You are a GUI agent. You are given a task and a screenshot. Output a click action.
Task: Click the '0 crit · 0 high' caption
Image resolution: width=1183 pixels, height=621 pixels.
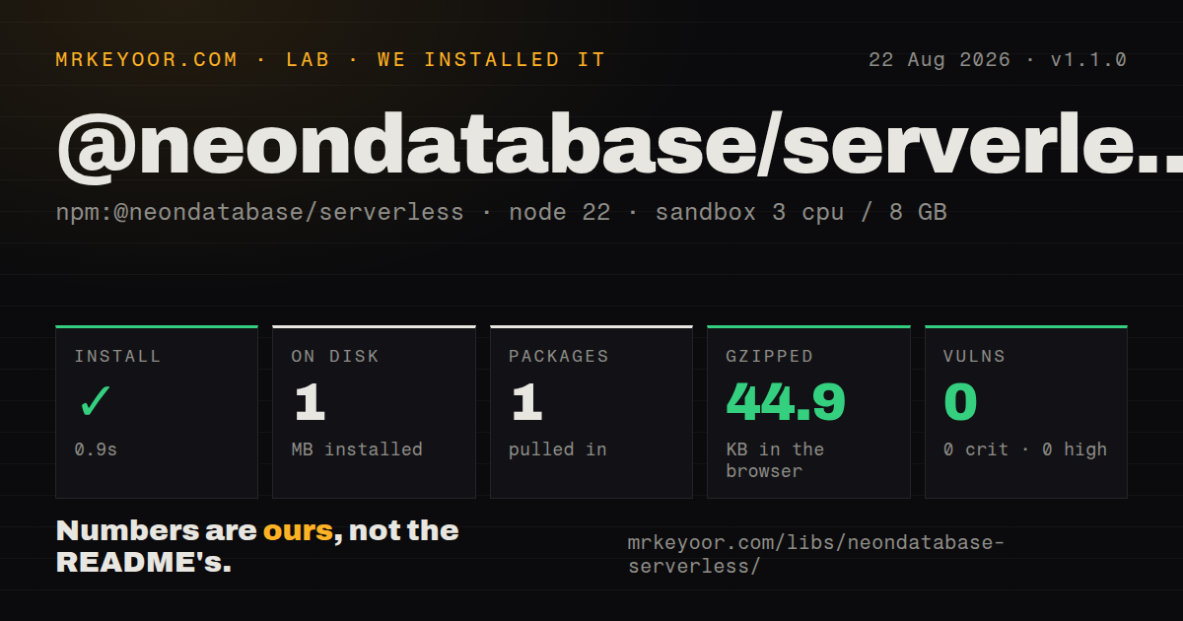(x=1025, y=448)
